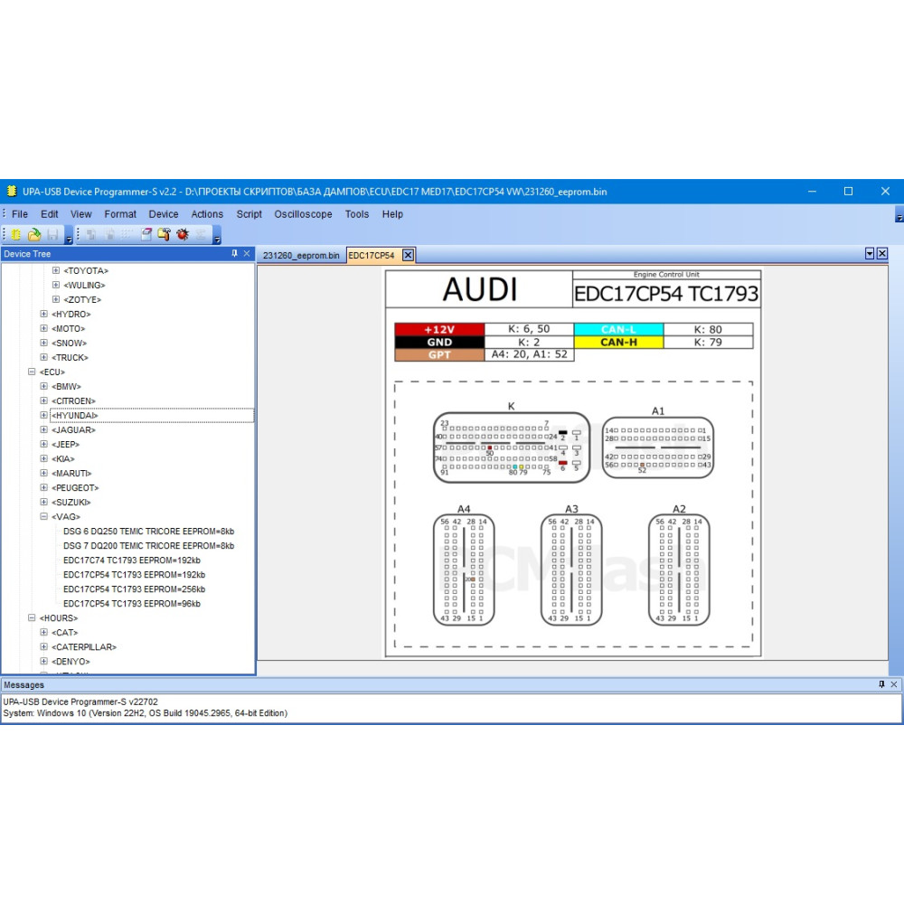
Task: Expand the DENYO tree node
Action: (43, 661)
